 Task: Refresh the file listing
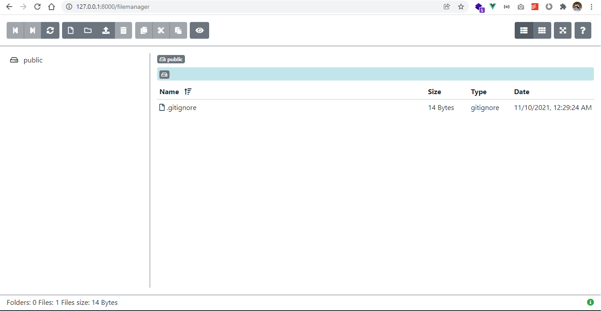pyautogui.click(x=50, y=30)
